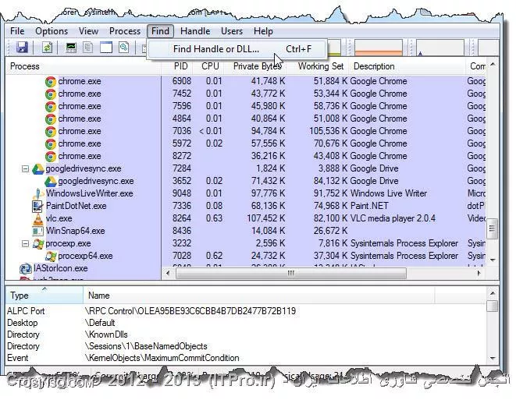This screenshot has width=516, height=400.
Task: Click handle pane scrollbar down arrow
Action: pos(493,358)
